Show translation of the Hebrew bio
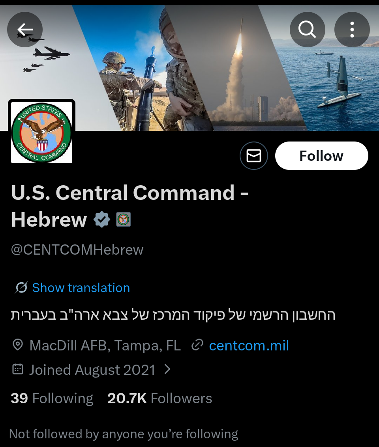The height and width of the screenshot is (447, 379). click(x=81, y=288)
